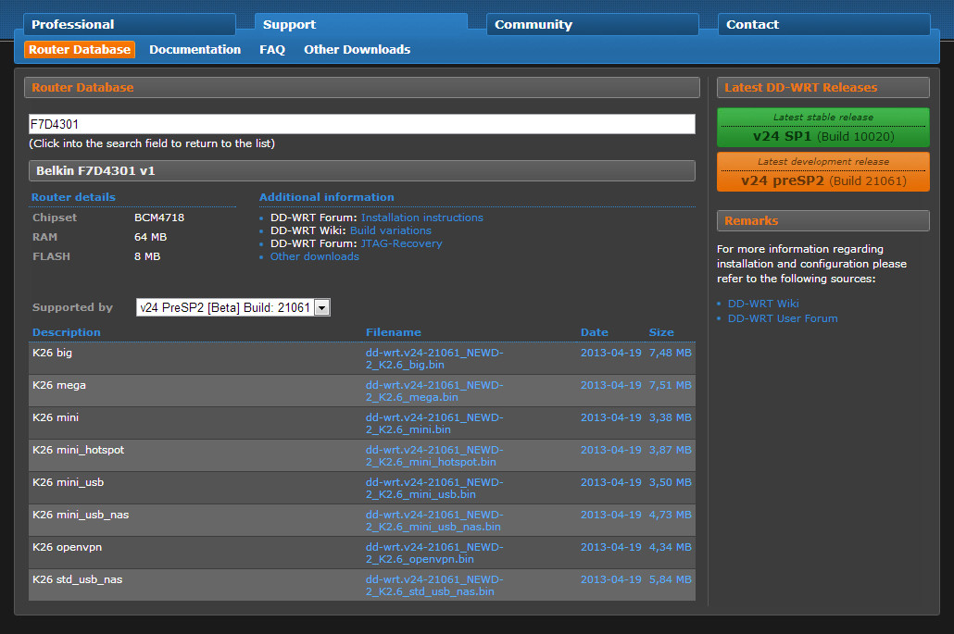Download the K2.6_mini.bin firmware file
The height and width of the screenshot is (634, 954).
coord(434,423)
